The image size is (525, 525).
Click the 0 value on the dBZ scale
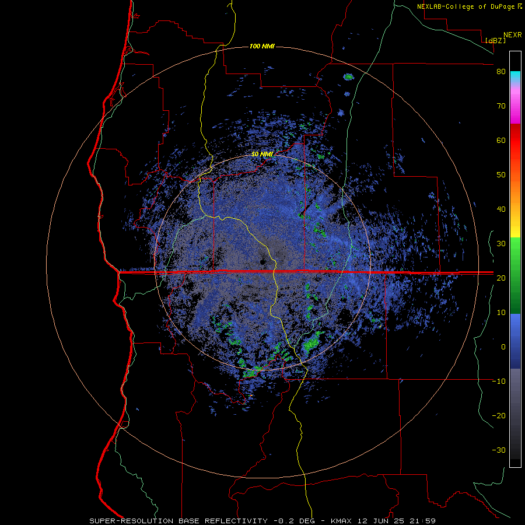503,347
